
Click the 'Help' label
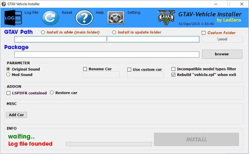100,12
